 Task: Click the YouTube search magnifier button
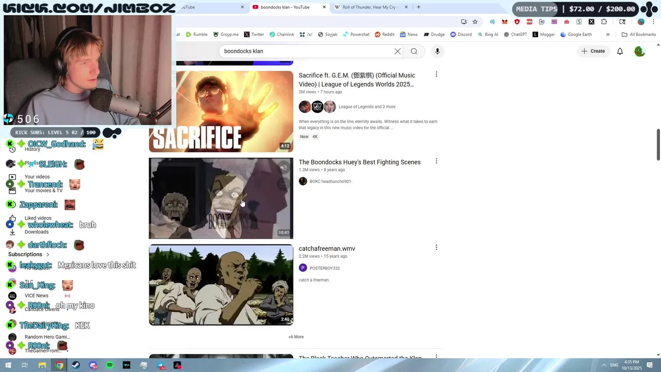414,51
